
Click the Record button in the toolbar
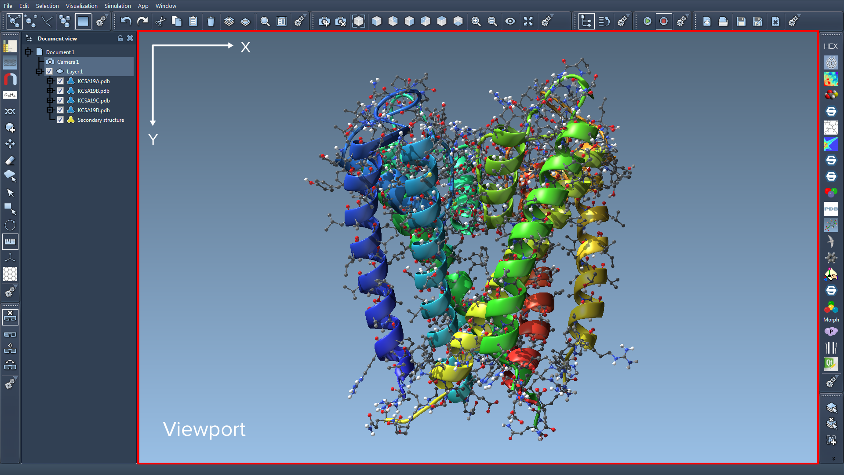664,21
